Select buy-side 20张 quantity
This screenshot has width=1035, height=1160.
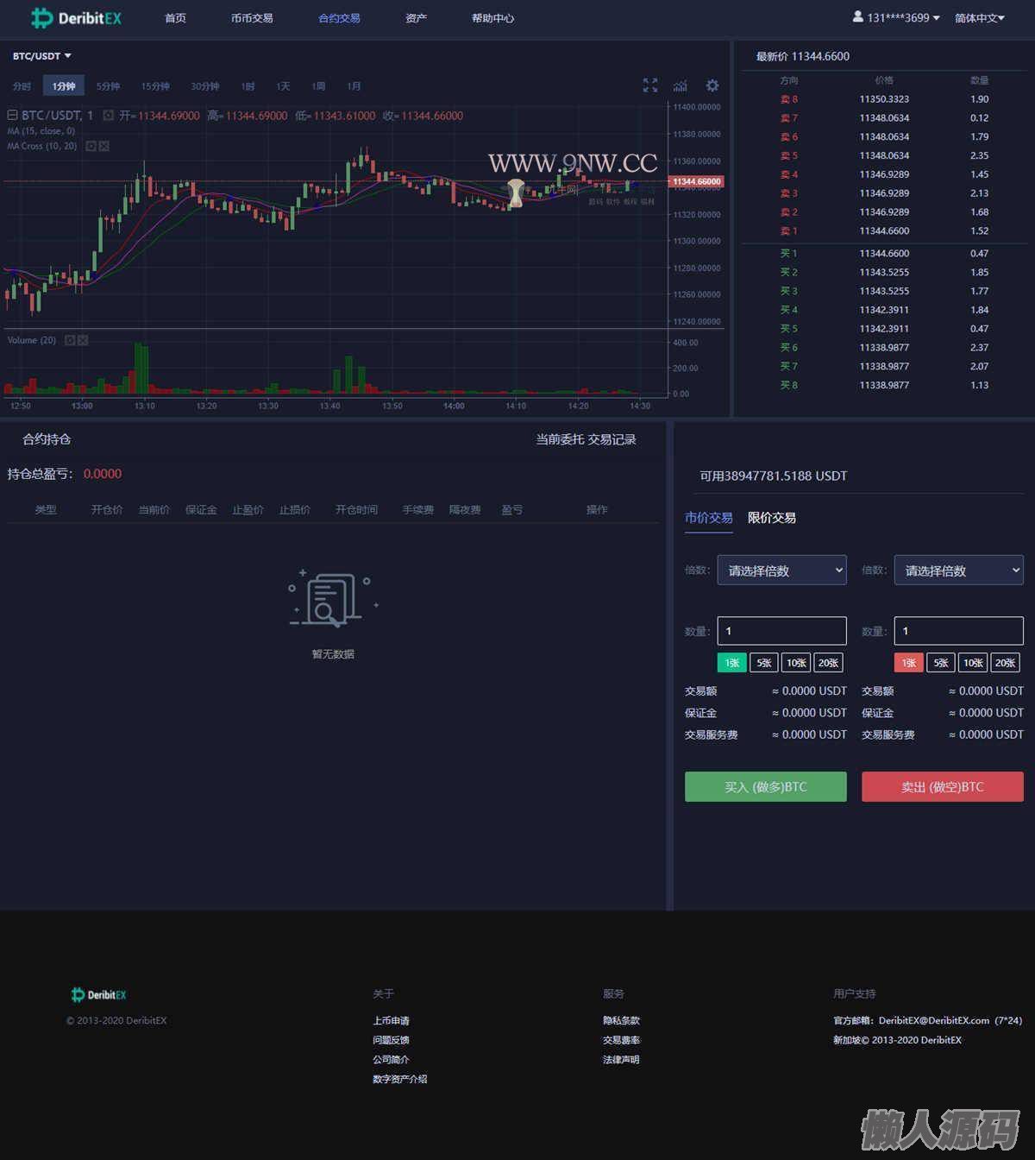point(828,663)
